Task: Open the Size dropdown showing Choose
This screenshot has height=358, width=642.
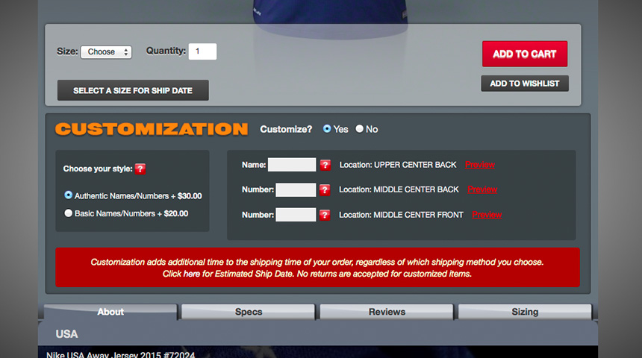Action: (x=106, y=52)
